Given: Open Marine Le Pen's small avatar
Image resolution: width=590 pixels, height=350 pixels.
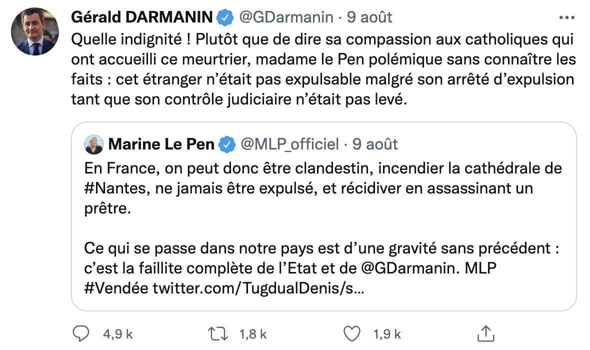Looking at the screenshot, I should click(x=94, y=144).
